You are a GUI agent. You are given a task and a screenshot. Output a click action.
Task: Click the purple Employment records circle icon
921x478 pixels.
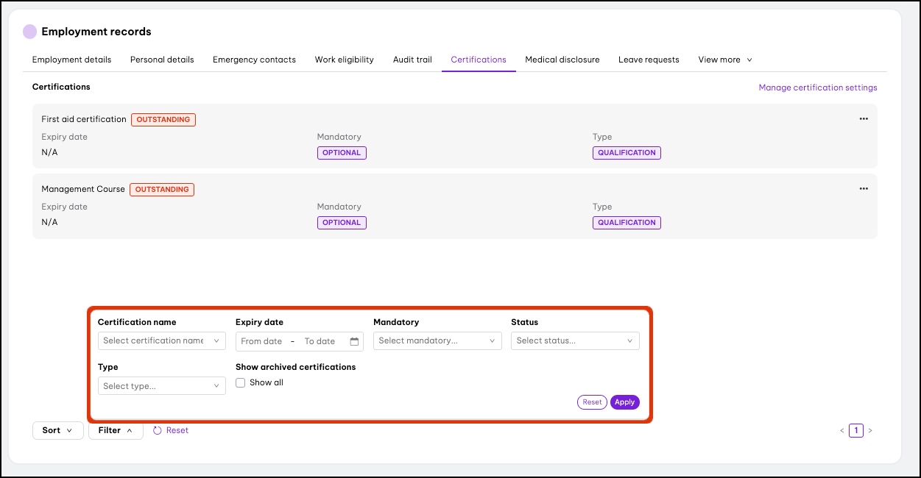(29, 32)
